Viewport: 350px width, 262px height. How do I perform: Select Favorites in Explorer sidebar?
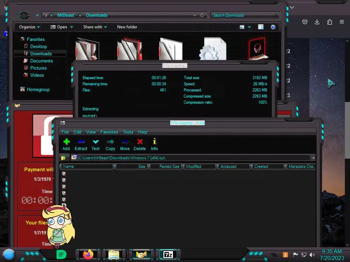(36, 39)
